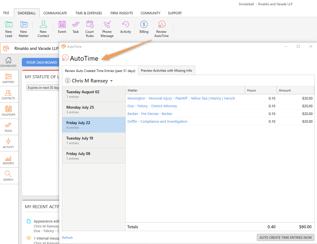Screen dimensions: 317x244
Task: Click the internal message chat icon
Action: 29,238
